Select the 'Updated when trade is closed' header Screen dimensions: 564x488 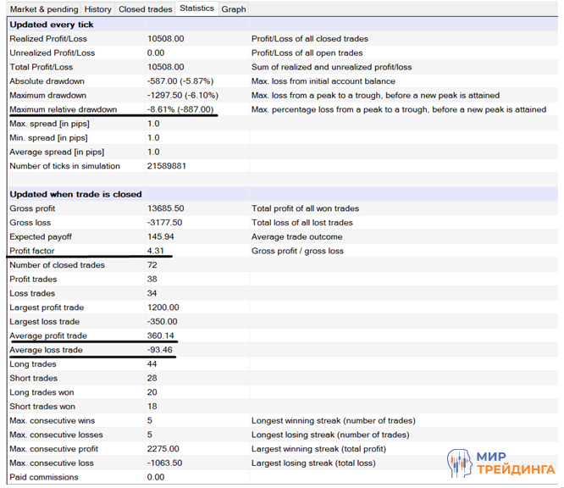pyautogui.click(x=75, y=194)
